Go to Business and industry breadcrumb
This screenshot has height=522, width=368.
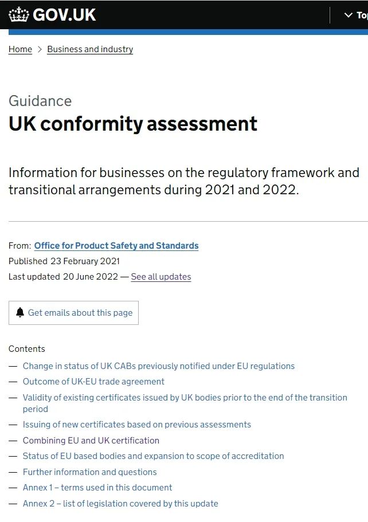coord(90,49)
